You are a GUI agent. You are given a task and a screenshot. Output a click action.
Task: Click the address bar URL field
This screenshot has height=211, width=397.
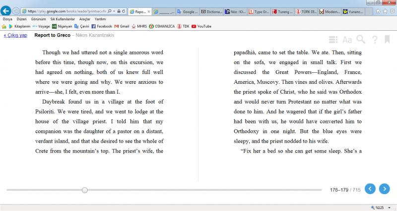[67, 11]
